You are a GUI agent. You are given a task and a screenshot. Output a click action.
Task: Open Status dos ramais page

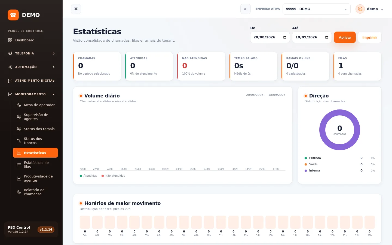(35, 129)
